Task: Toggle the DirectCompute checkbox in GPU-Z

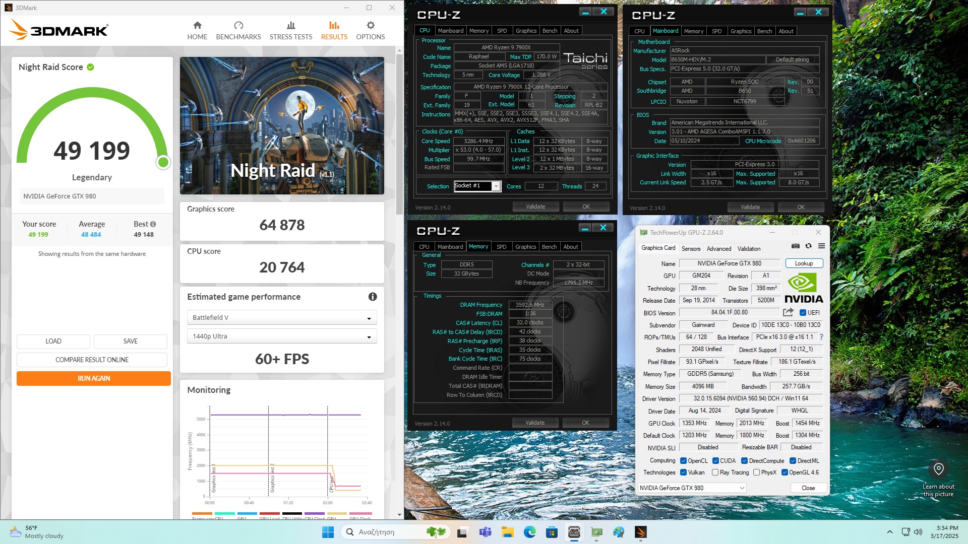Action: click(744, 461)
